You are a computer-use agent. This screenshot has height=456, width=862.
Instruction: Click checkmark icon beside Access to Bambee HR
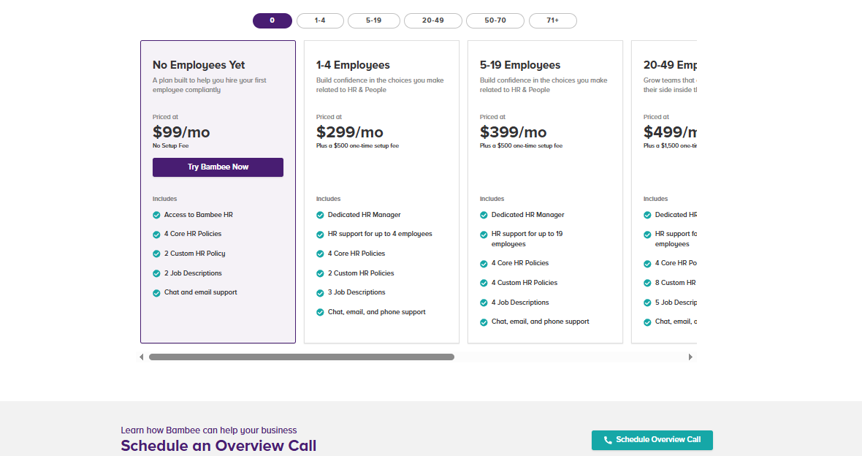pyautogui.click(x=156, y=216)
